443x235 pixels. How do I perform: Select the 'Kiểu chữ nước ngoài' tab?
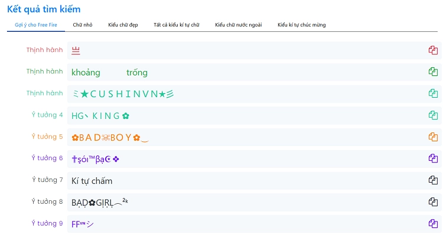click(238, 25)
